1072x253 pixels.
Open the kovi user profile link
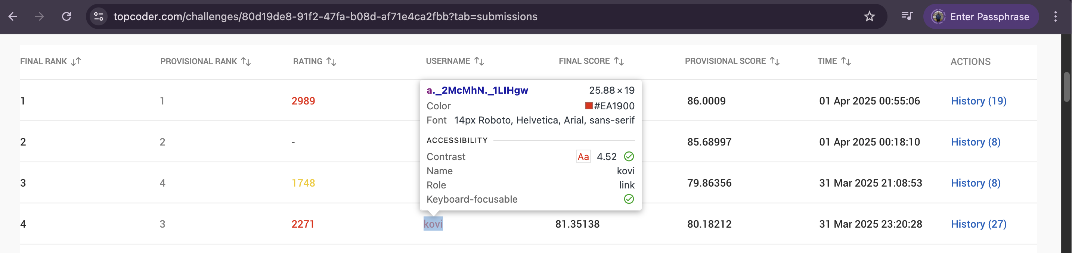point(433,224)
